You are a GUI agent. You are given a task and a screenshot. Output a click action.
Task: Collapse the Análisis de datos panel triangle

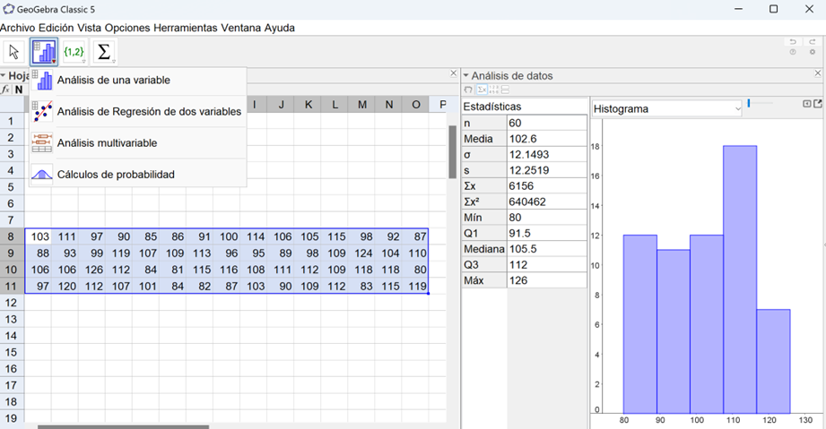click(x=466, y=76)
